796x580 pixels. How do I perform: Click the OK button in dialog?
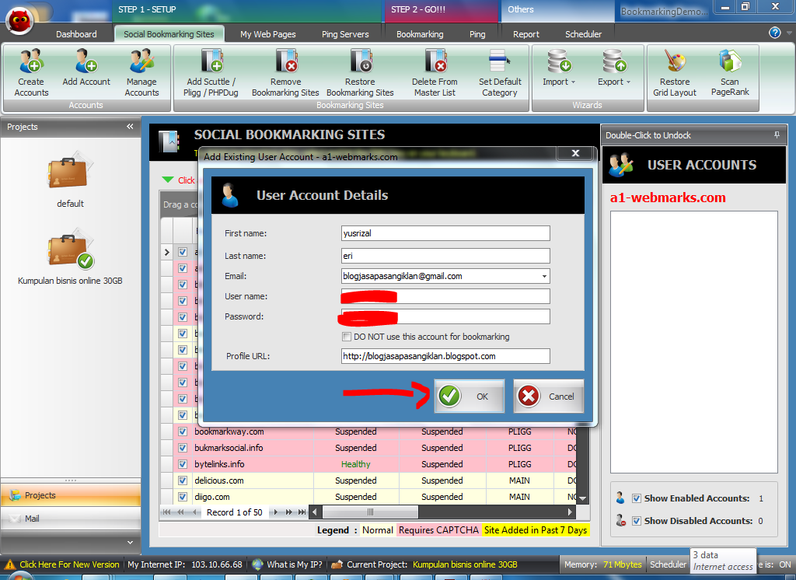(x=470, y=397)
